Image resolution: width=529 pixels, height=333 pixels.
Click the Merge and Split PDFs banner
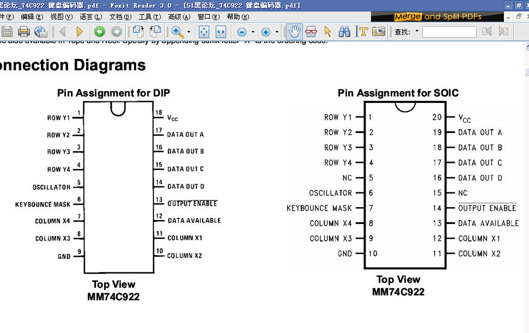coord(437,16)
